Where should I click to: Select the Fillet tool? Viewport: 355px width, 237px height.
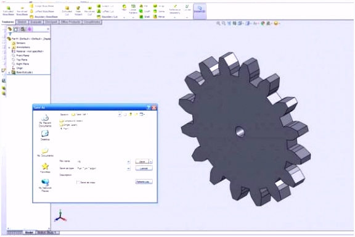tap(124, 7)
